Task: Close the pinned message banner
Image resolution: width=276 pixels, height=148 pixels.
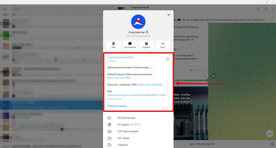Action: pos(272,18)
